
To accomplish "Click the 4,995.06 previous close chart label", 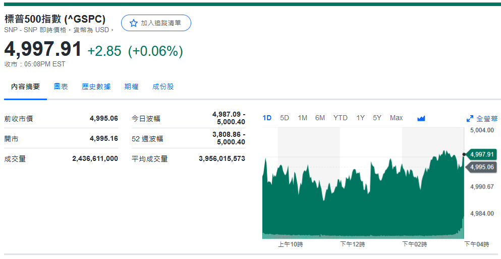I will (481, 167).
